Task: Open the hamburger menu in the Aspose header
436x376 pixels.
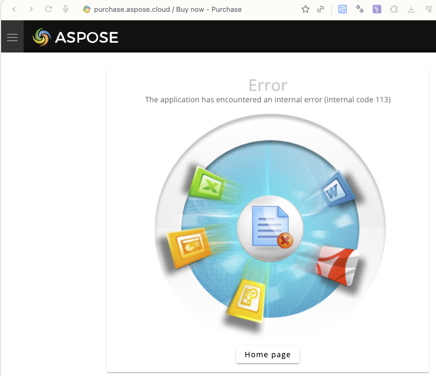Action: (12, 37)
